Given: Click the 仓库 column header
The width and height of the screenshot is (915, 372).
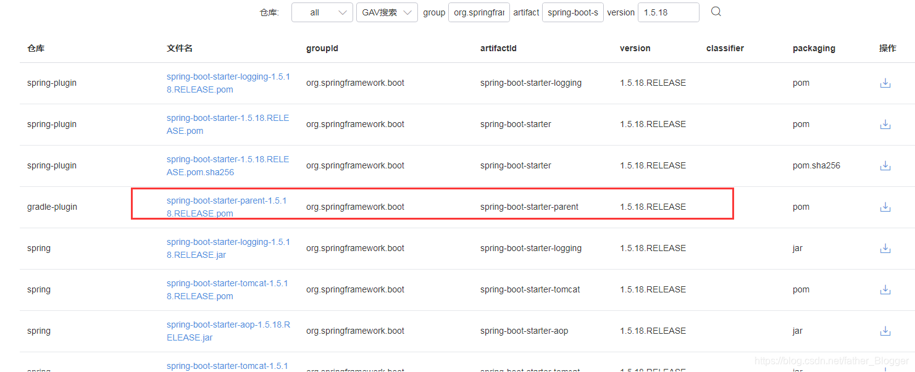Looking at the screenshot, I should click(x=36, y=48).
